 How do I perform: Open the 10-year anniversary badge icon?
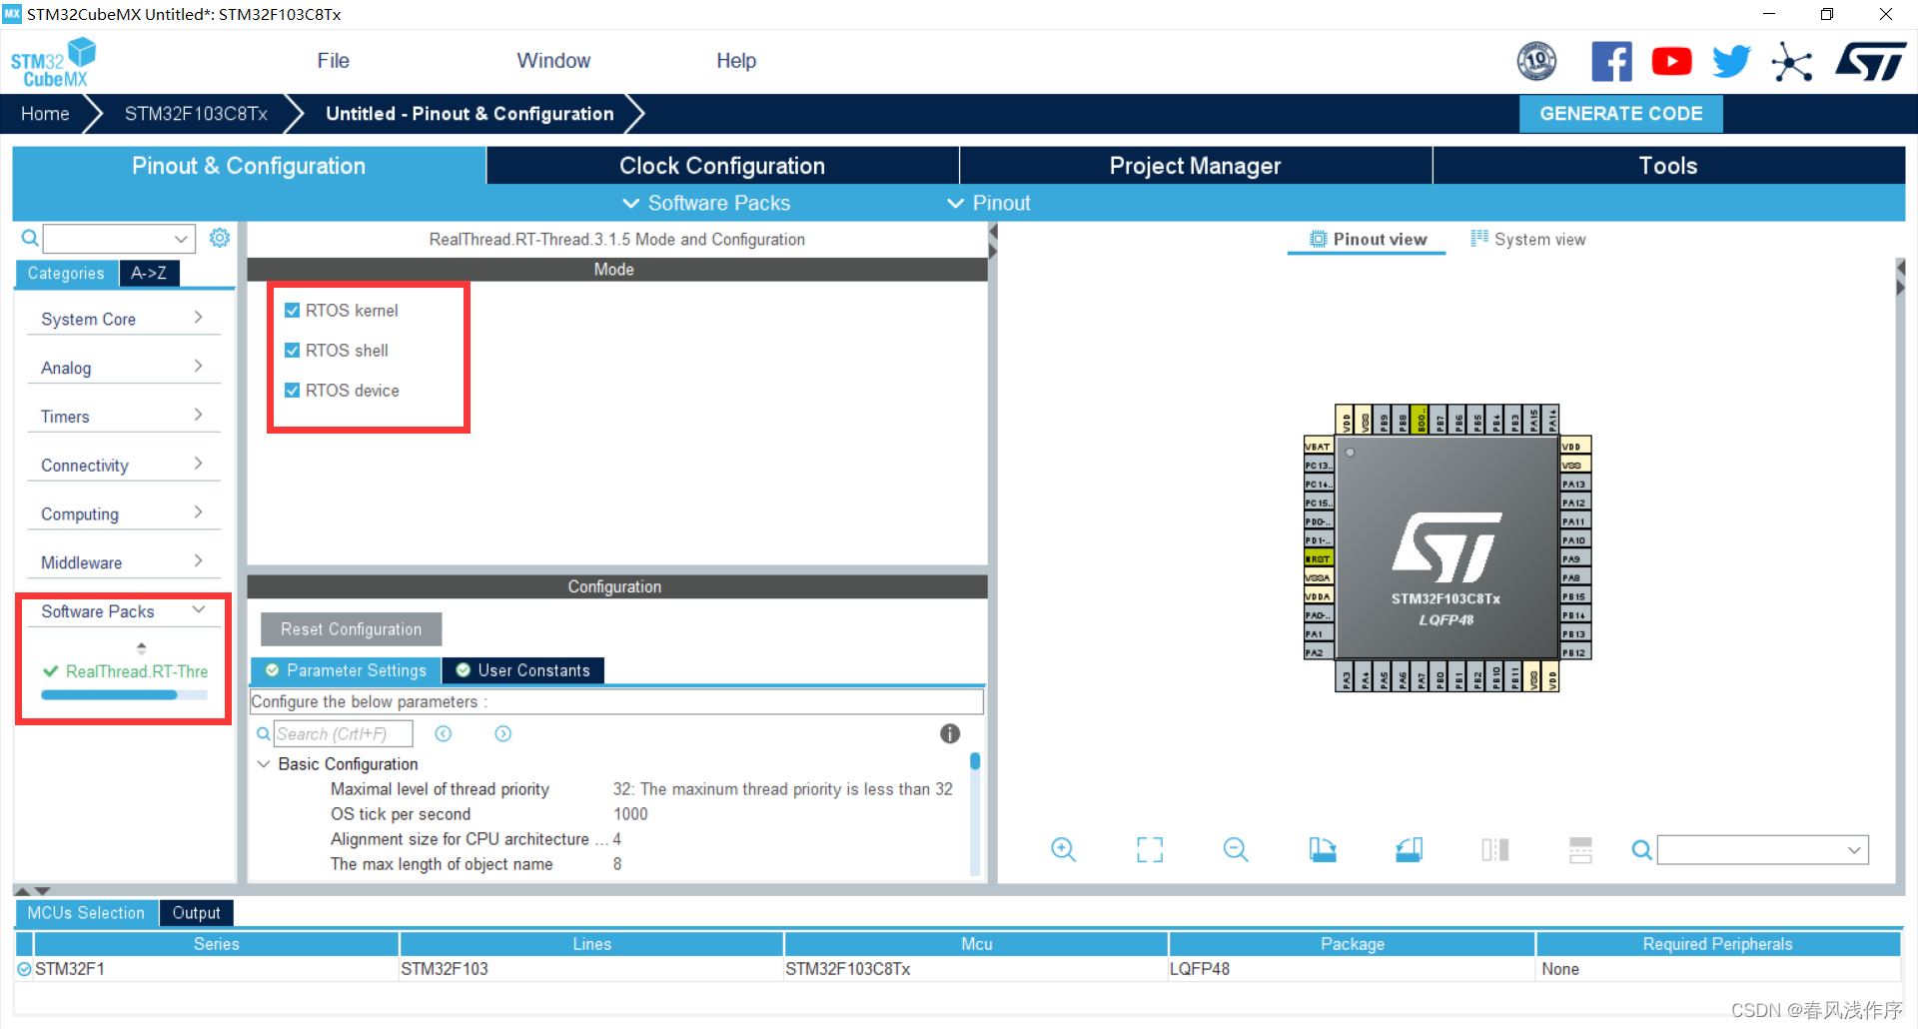[x=1536, y=61]
